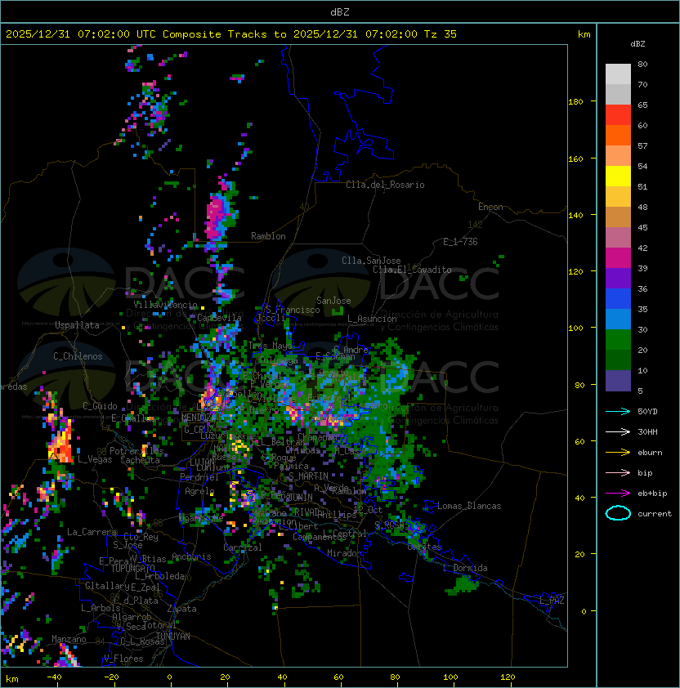Click the white 30HM track arrow
Viewport: 680px width, 688px height.
(x=618, y=432)
